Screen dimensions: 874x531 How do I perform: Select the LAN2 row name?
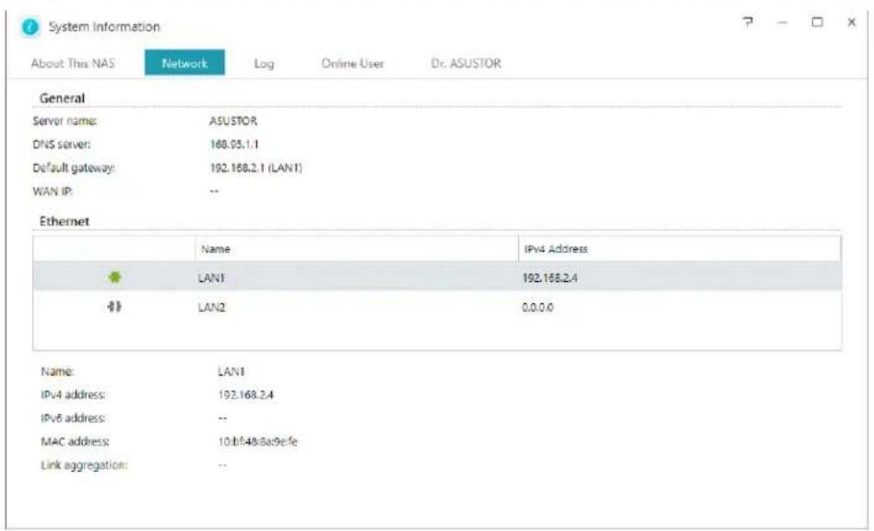pos(212,307)
